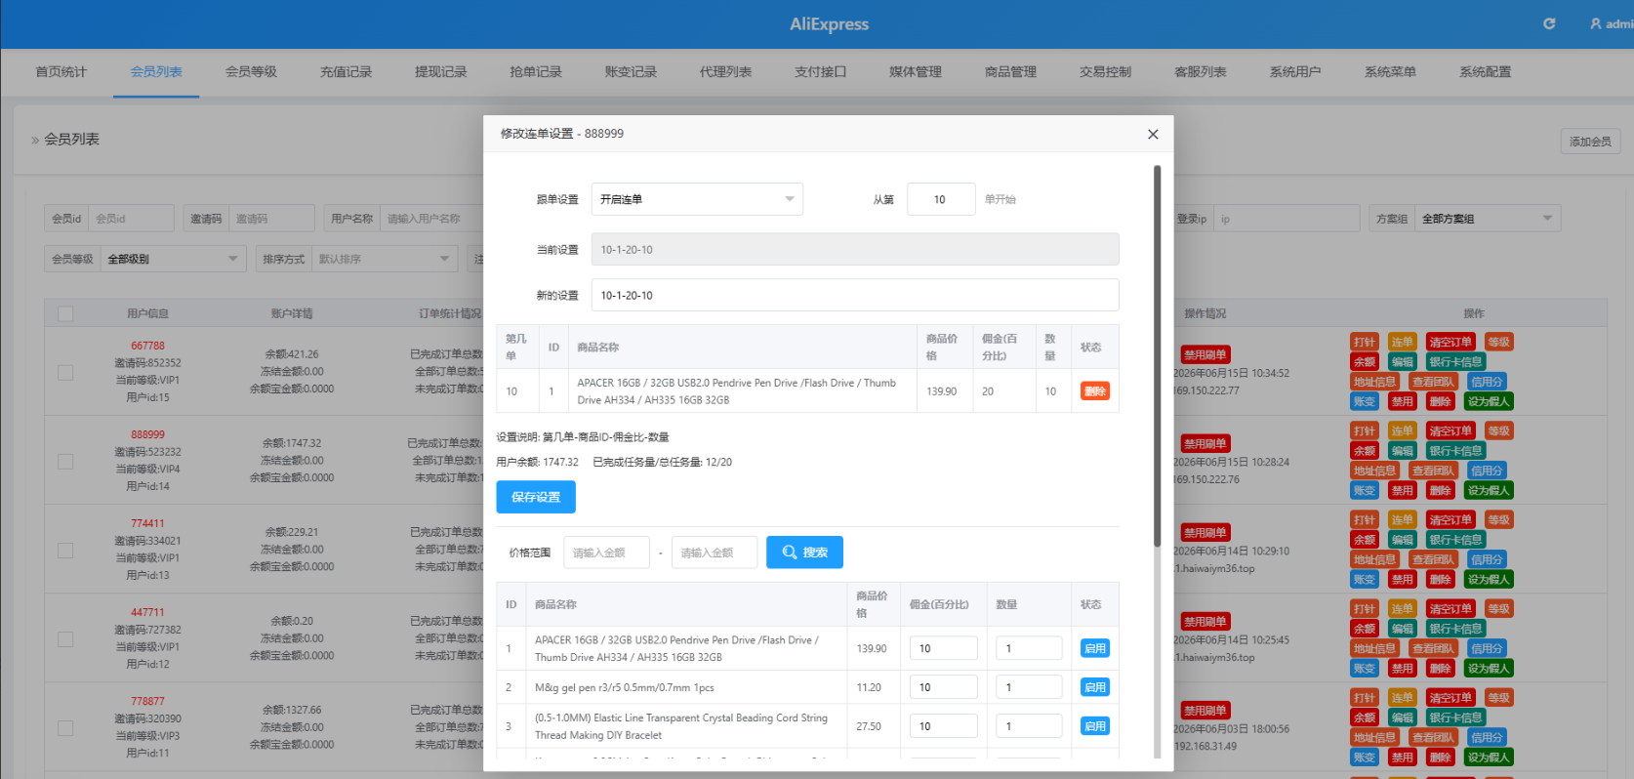Open the 系统菜单 tab

coord(1390,72)
